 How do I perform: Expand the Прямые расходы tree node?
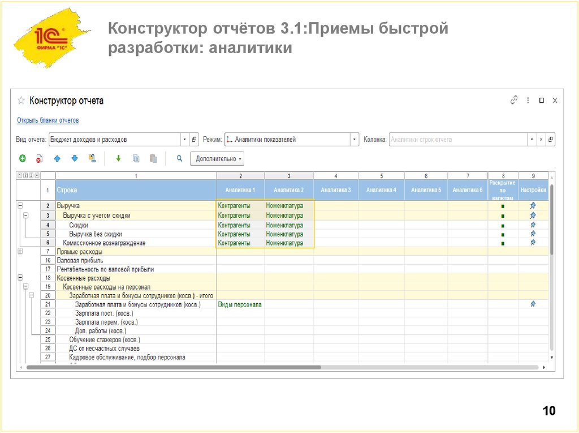21,251
